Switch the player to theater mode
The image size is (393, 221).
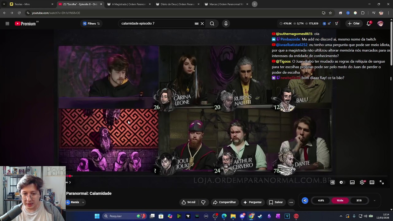point(372,182)
